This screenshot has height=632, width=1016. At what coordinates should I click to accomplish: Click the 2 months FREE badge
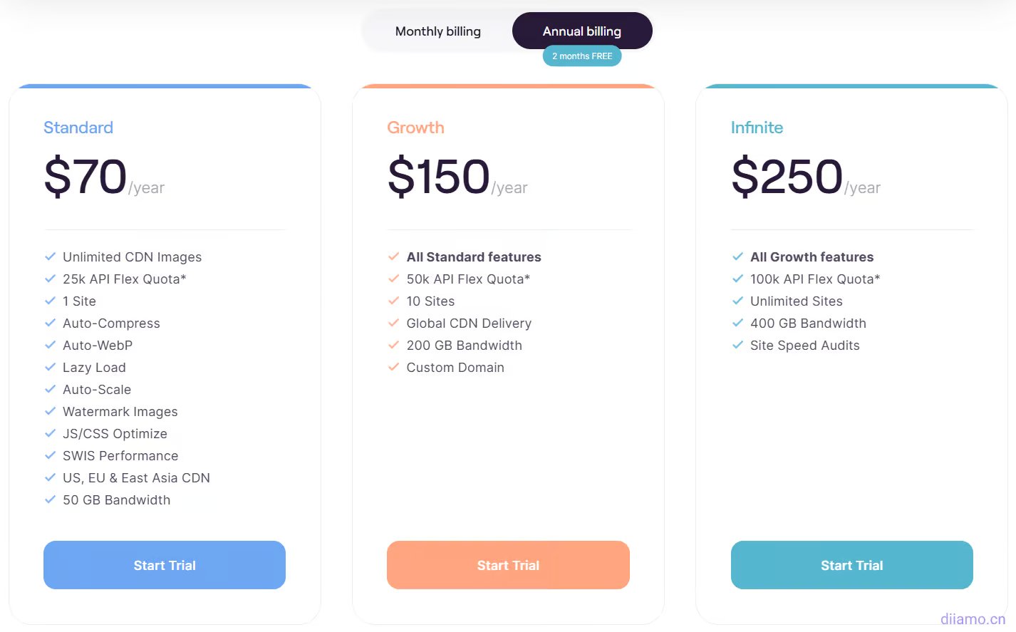click(x=582, y=56)
